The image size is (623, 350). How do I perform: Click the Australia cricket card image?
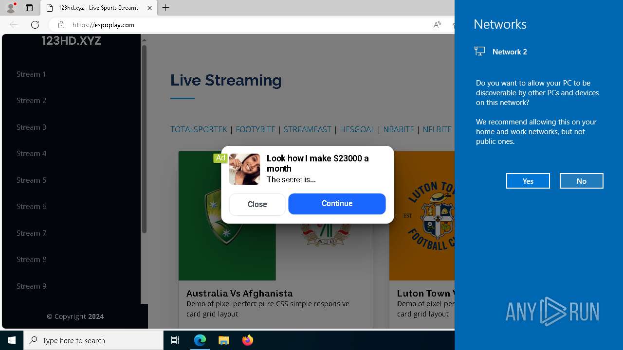tap(227, 248)
